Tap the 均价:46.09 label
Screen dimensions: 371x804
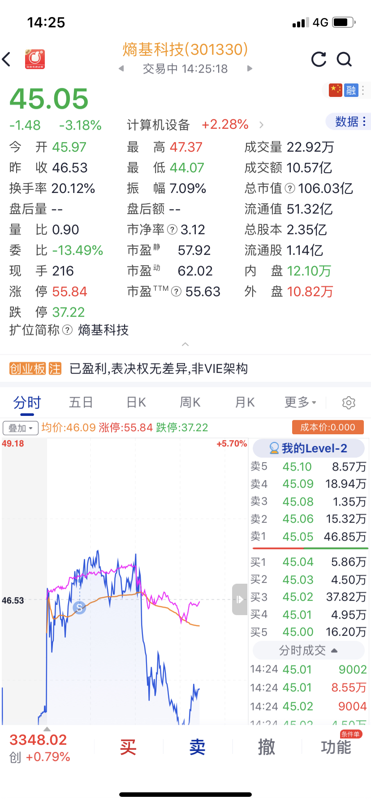(x=69, y=428)
